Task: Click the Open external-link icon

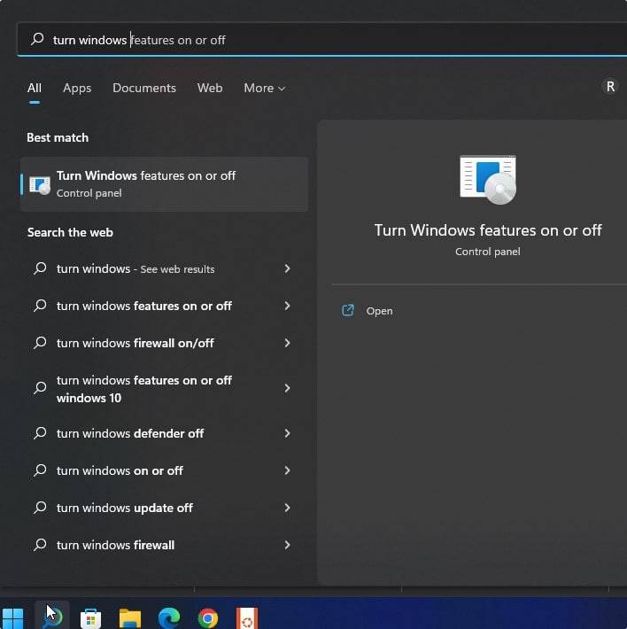Action: [x=347, y=310]
